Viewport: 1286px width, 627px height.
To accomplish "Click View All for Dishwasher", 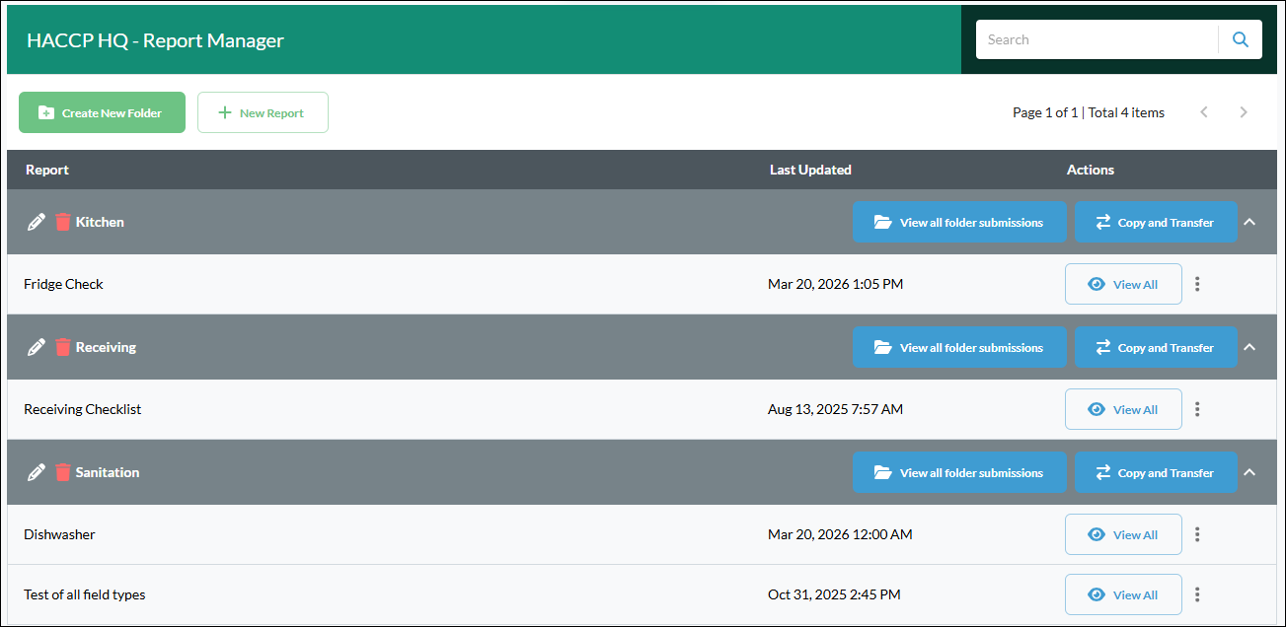I will pyautogui.click(x=1123, y=534).
